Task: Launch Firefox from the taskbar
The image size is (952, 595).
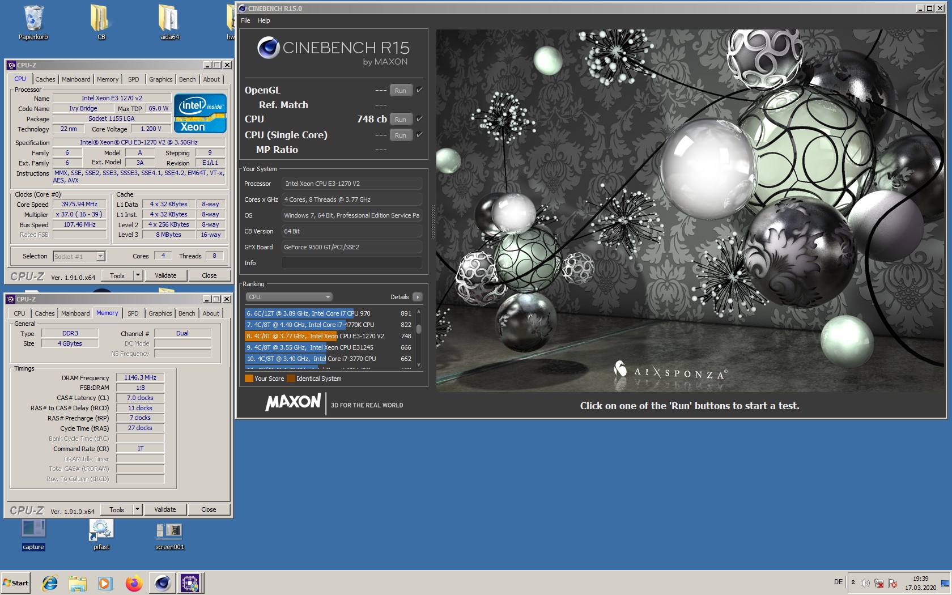Action: click(134, 583)
